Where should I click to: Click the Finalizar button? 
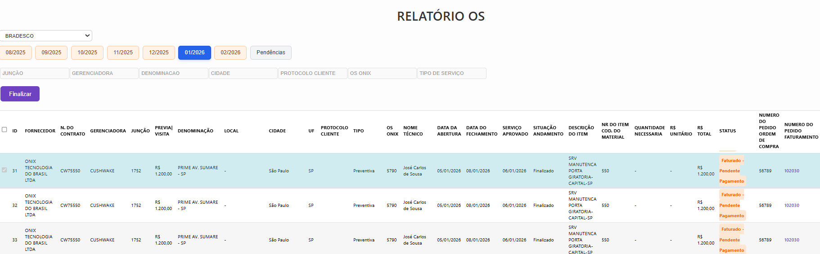coord(20,94)
